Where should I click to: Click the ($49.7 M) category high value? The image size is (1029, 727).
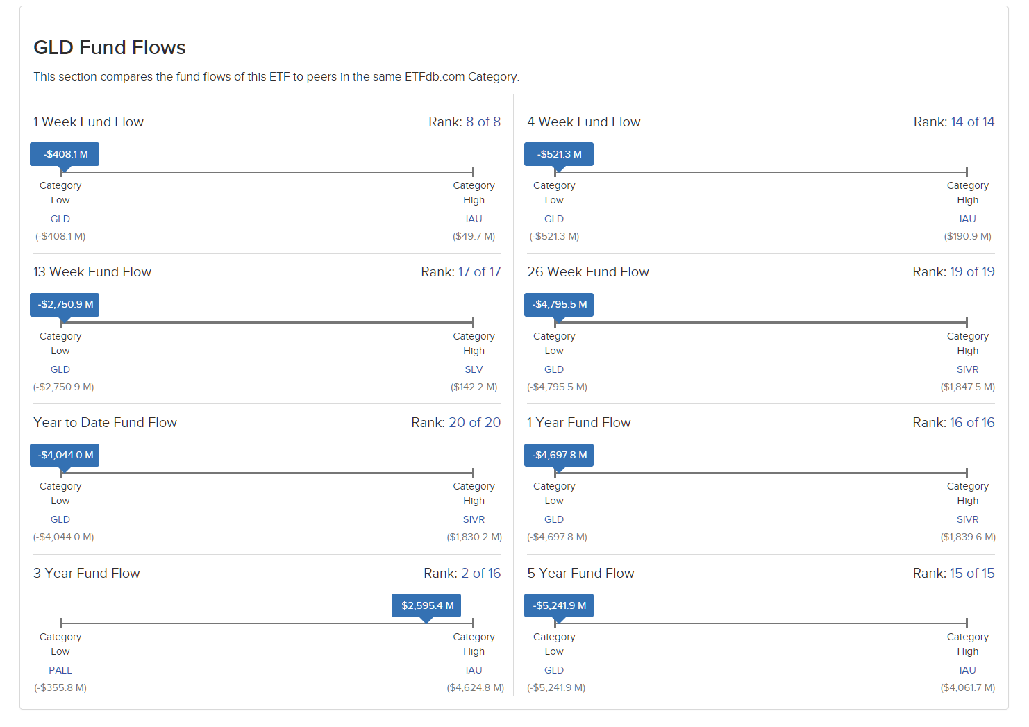[474, 236]
